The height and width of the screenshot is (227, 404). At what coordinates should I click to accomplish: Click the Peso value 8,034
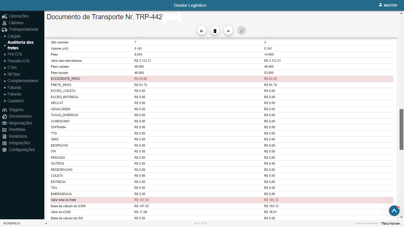tap(138, 55)
